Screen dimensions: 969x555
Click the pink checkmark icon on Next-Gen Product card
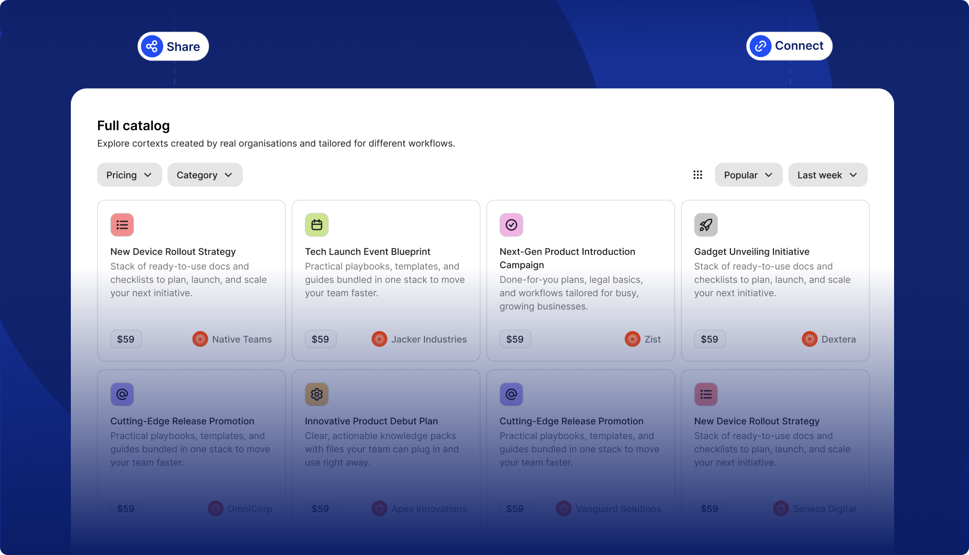511,225
